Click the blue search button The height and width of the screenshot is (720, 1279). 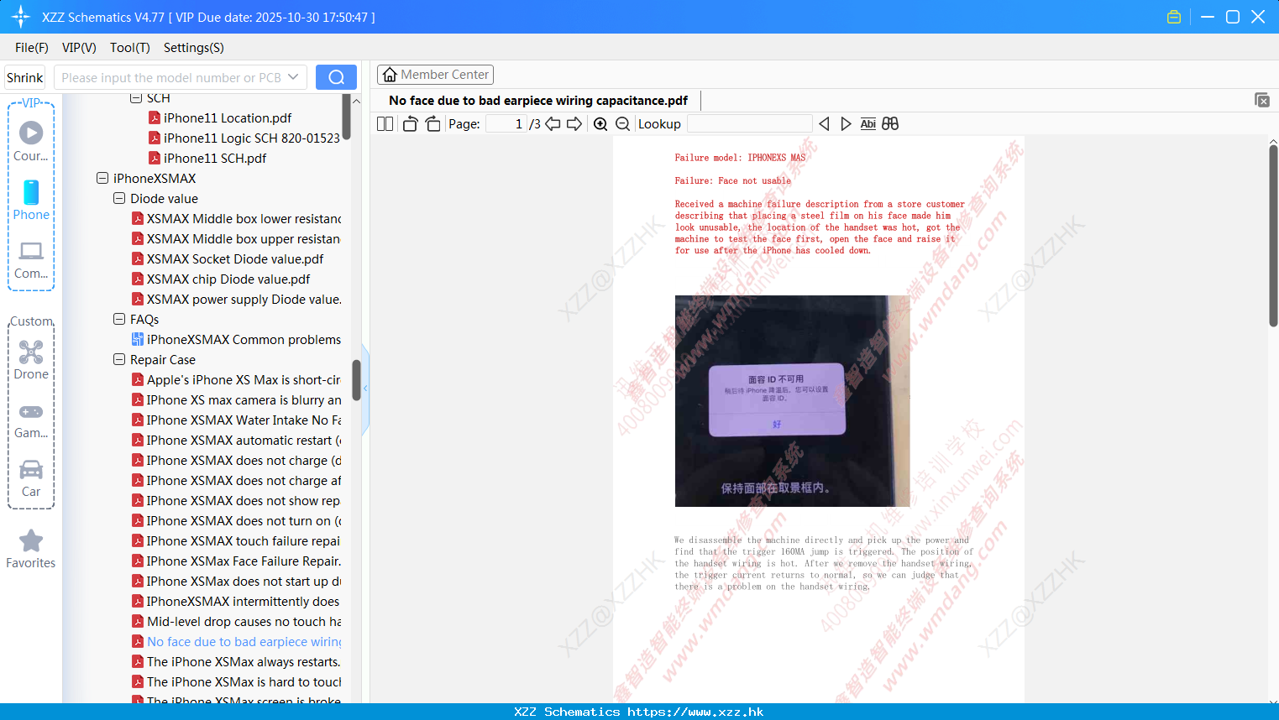click(x=336, y=77)
